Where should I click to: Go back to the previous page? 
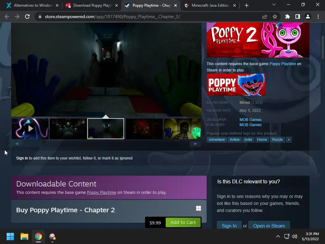click(7, 17)
